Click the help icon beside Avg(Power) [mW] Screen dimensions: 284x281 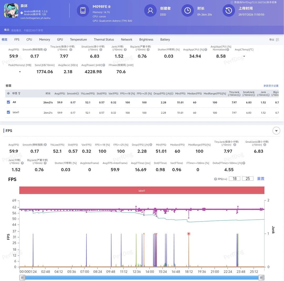[104, 65]
